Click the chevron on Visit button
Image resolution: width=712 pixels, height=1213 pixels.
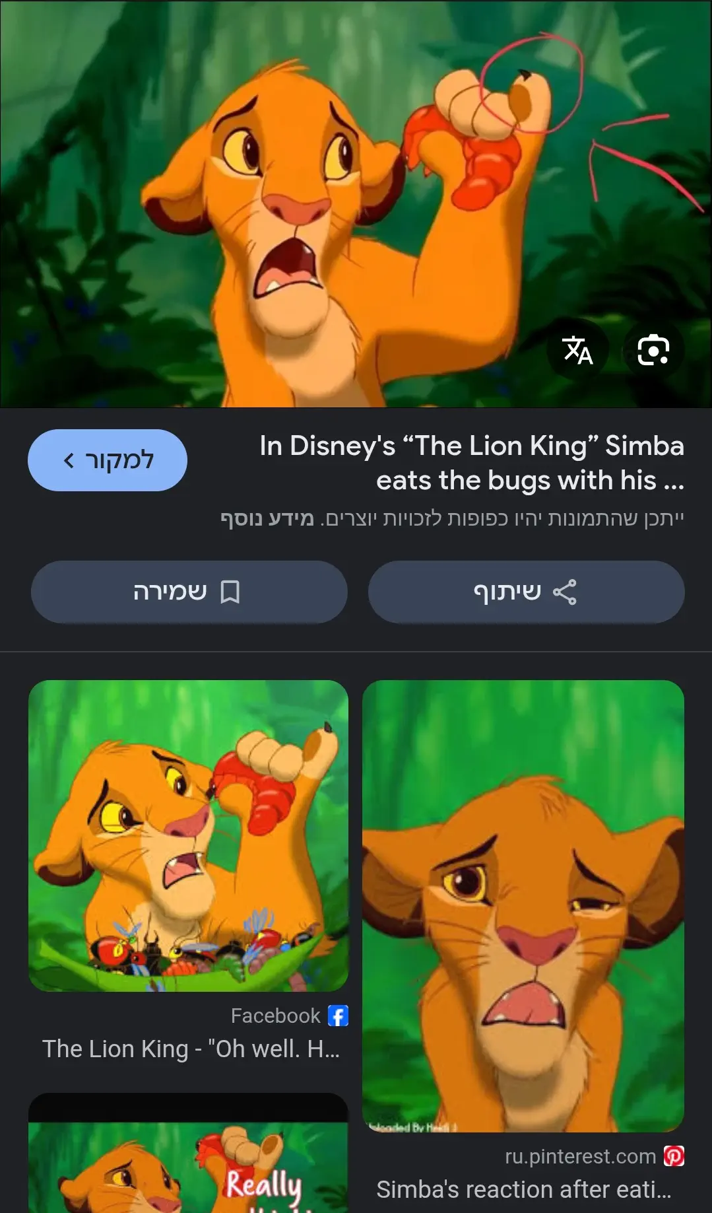point(69,460)
